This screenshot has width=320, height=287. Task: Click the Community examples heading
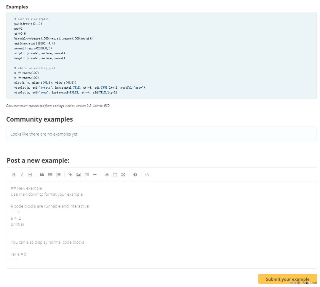pyautogui.click(x=39, y=119)
